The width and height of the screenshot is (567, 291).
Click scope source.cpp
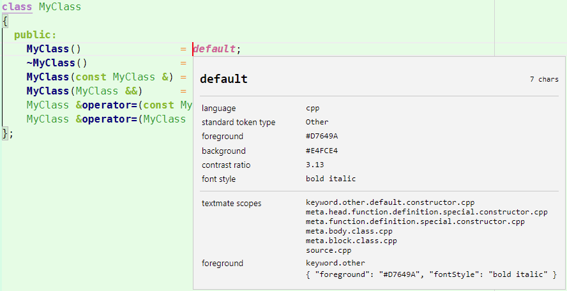coord(329,250)
